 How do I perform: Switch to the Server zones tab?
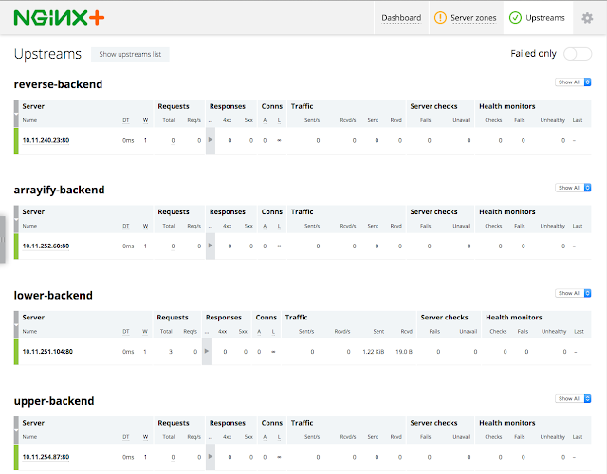466,18
